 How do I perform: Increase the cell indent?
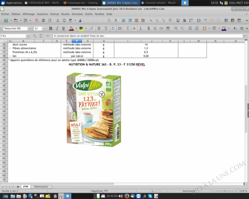[x=190, y=28]
